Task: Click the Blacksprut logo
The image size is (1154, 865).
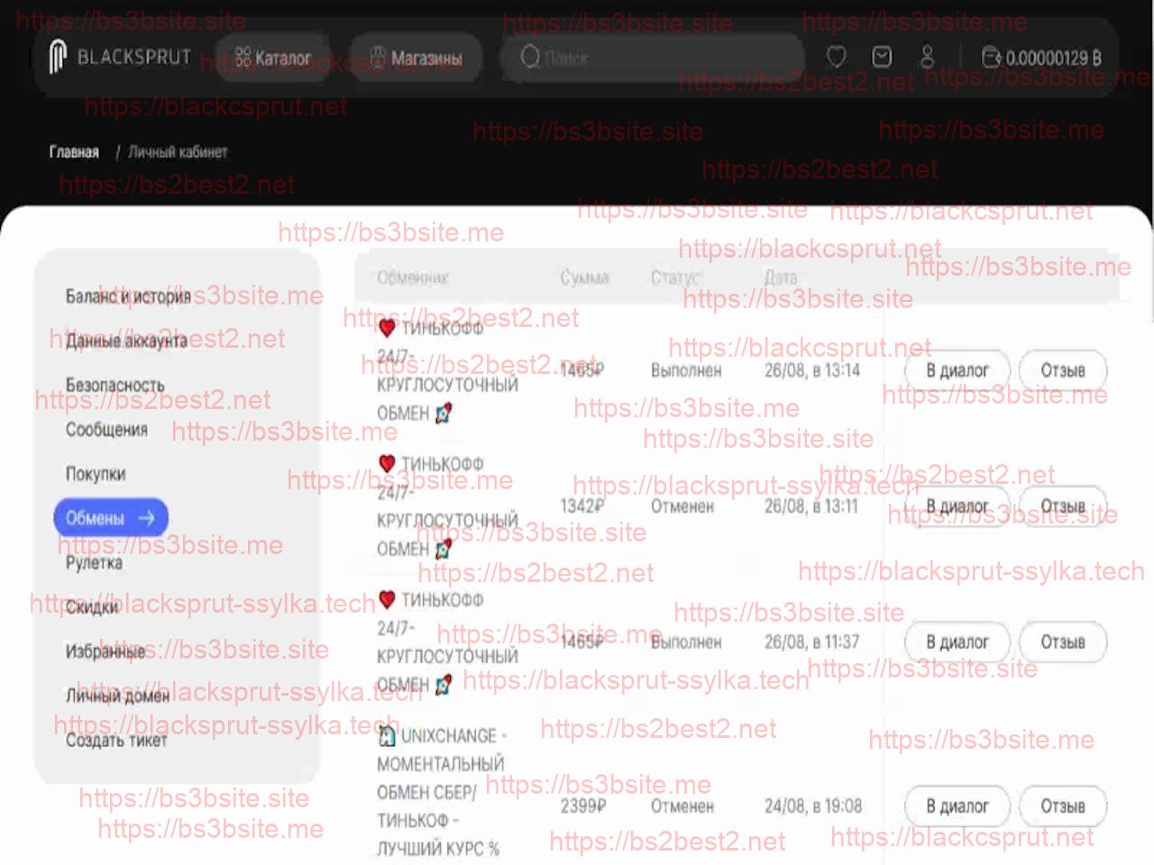Action: coord(120,57)
